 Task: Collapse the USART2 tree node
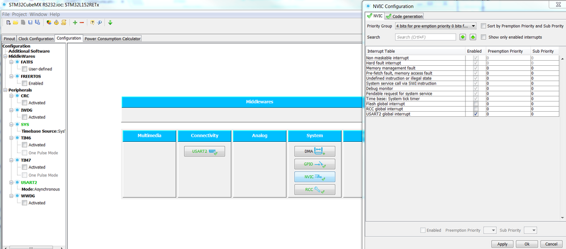(x=11, y=183)
